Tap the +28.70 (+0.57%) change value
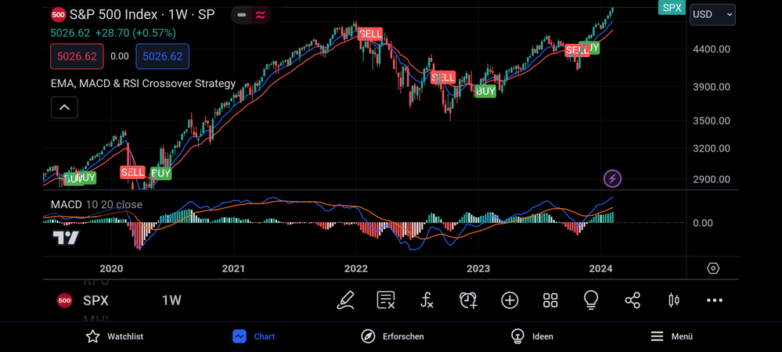Image resolution: width=782 pixels, height=352 pixels. [x=135, y=34]
